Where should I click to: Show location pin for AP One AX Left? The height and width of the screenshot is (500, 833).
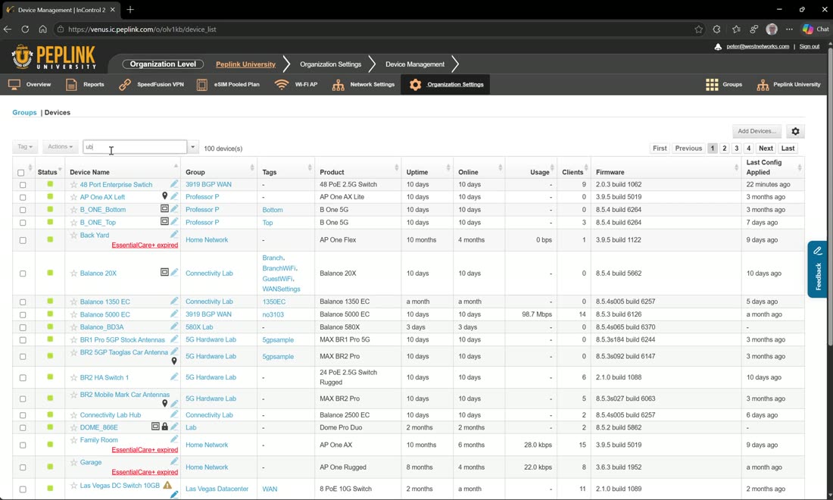(x=164, y=196)
